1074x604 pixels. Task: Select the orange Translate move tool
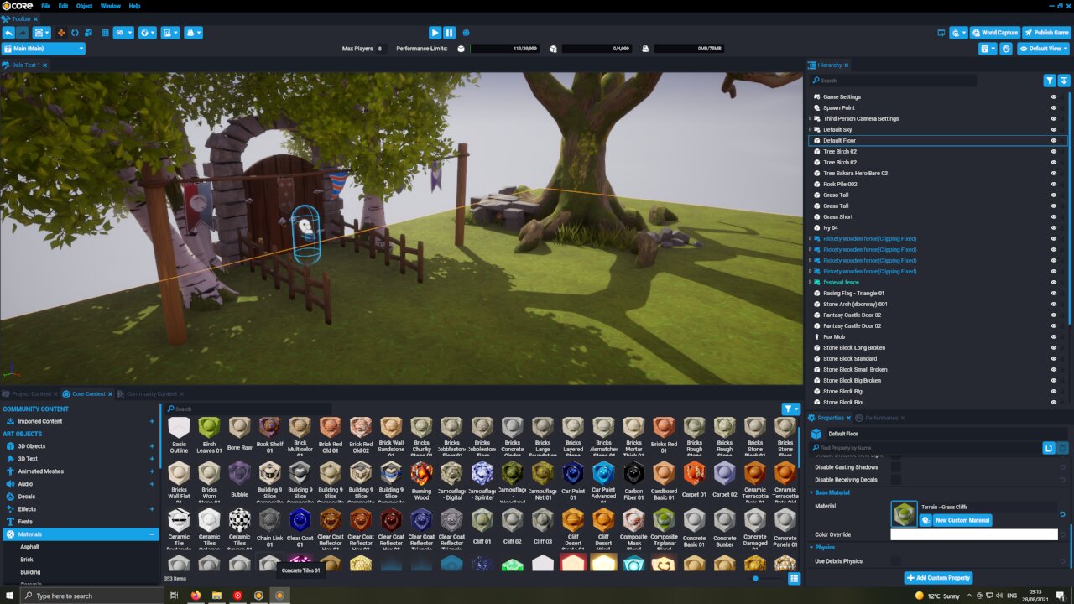(61, 33)
